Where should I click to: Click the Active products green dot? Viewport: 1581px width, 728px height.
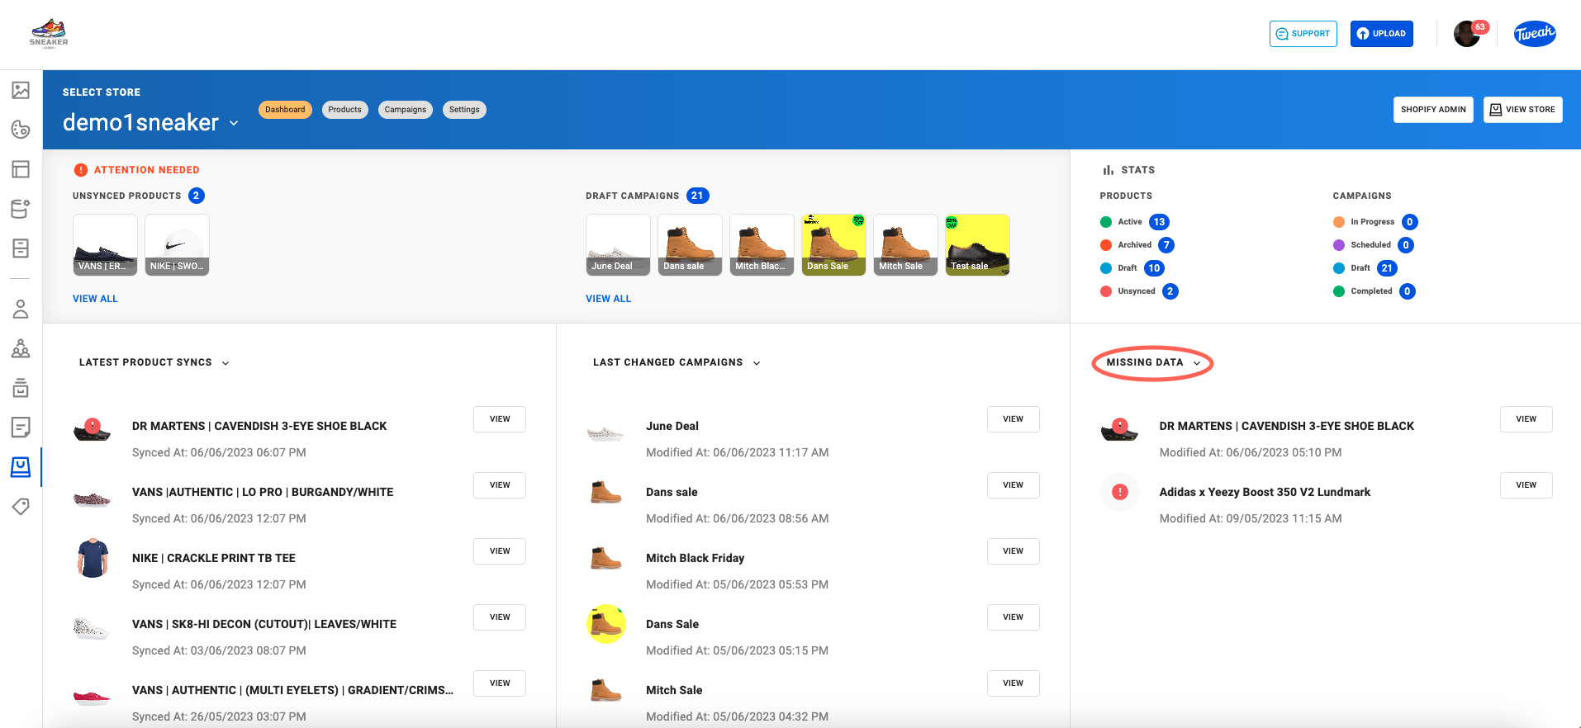(1106, 222)
